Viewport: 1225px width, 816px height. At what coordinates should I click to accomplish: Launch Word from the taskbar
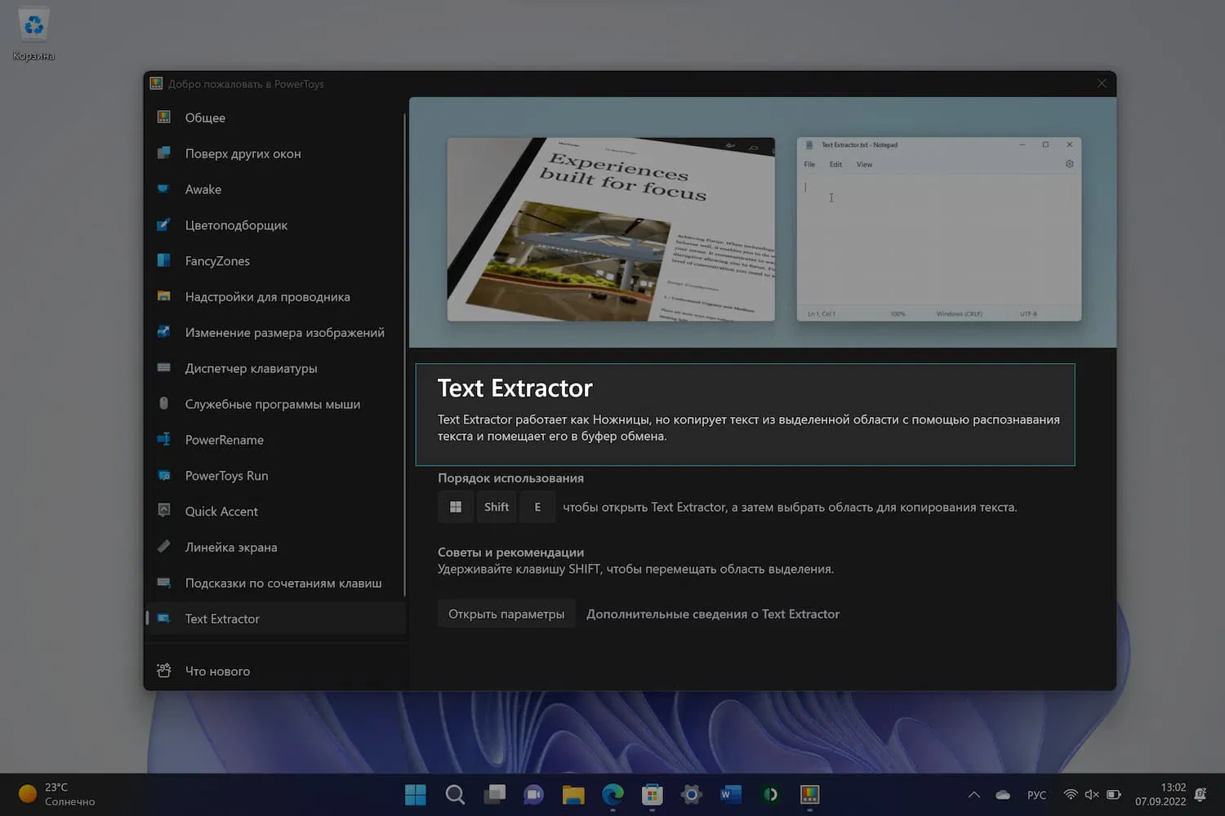pyautogui.click(x=731, y=795)
